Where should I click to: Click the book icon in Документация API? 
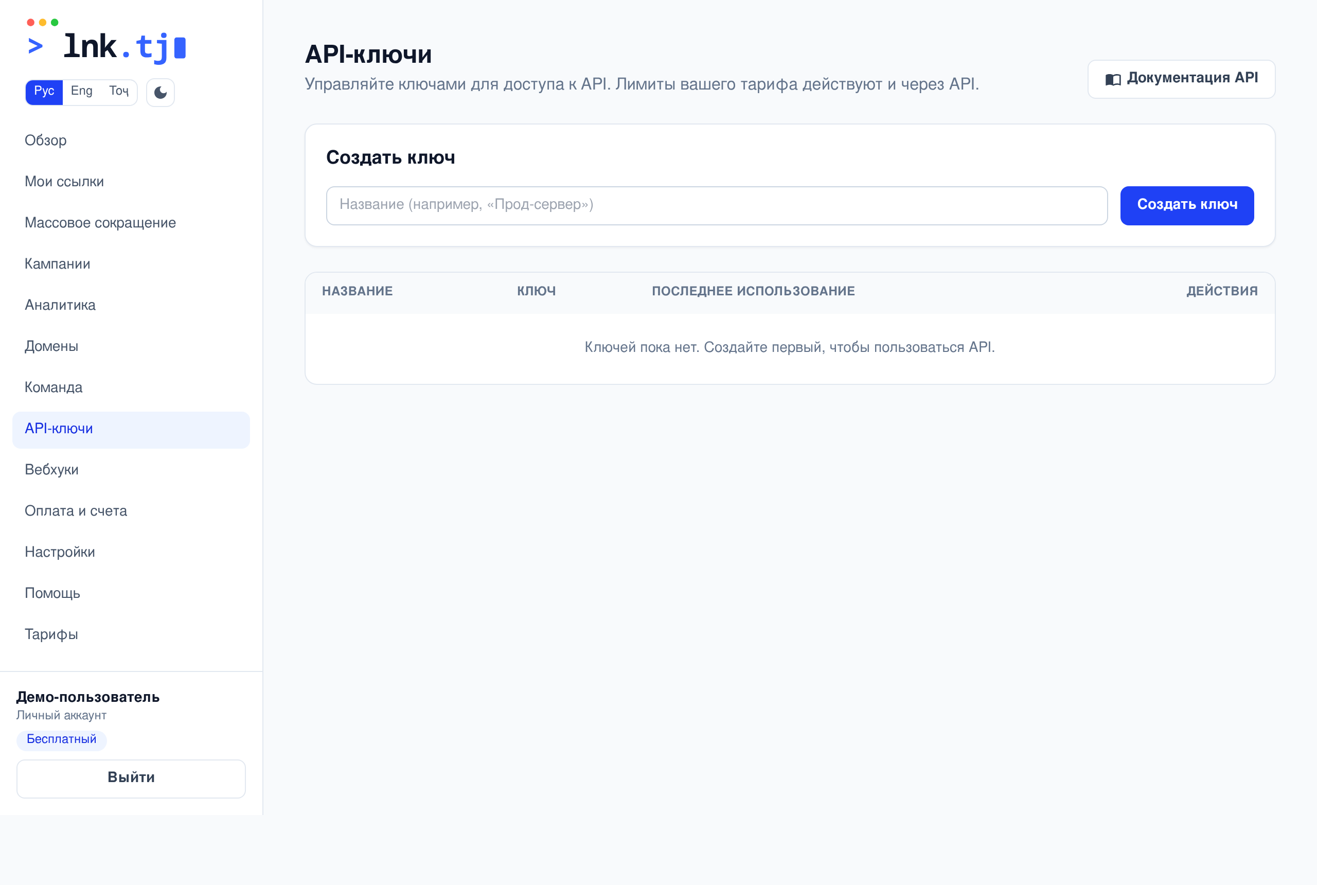(x=1113, y=80)
